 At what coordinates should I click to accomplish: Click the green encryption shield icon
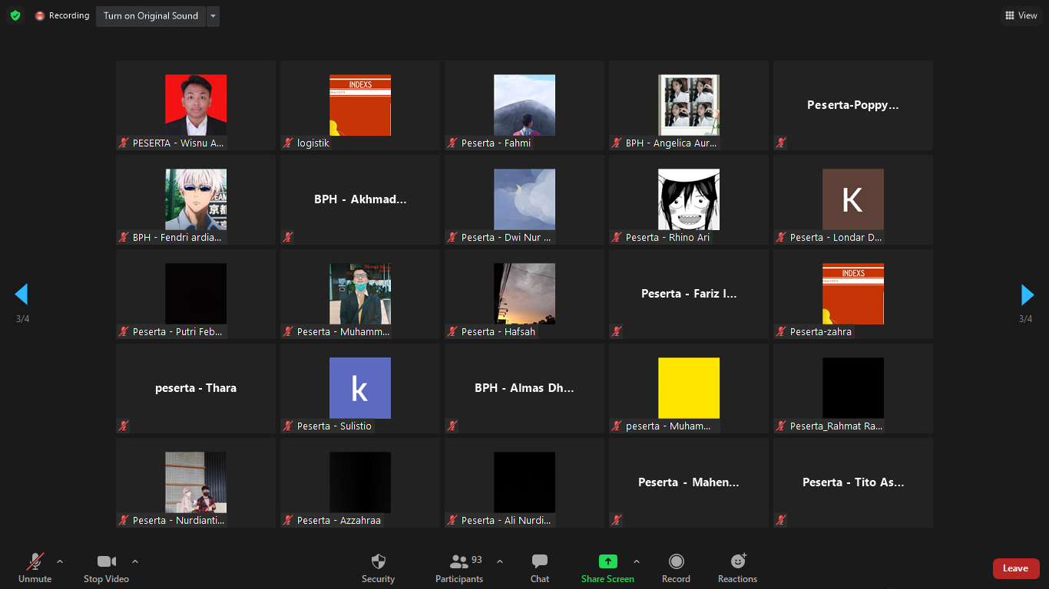coord(15,15)
